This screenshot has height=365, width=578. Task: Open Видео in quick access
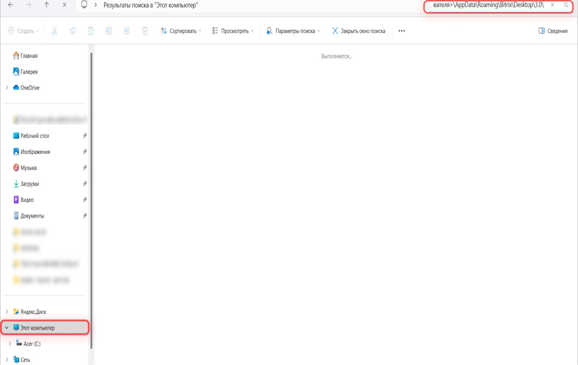click(27, 200)
